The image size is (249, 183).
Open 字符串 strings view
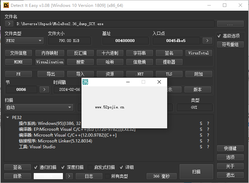pyautogui.click(x=139, y=53)
